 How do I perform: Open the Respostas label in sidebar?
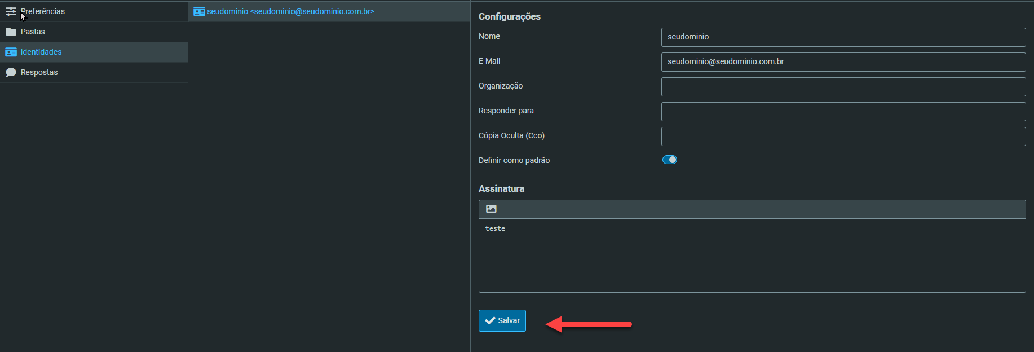(39, 72)
